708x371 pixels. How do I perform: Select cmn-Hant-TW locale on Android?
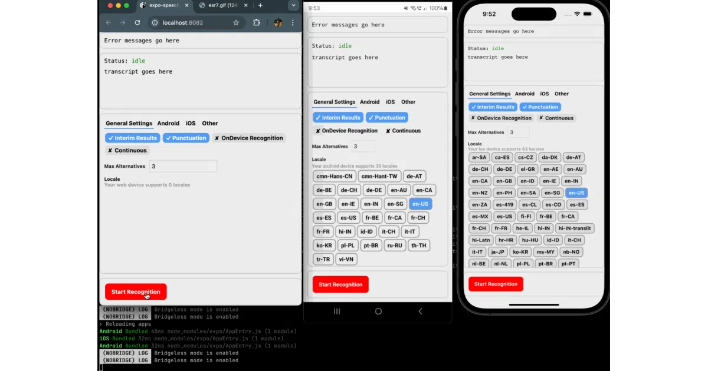pos(380,176)
